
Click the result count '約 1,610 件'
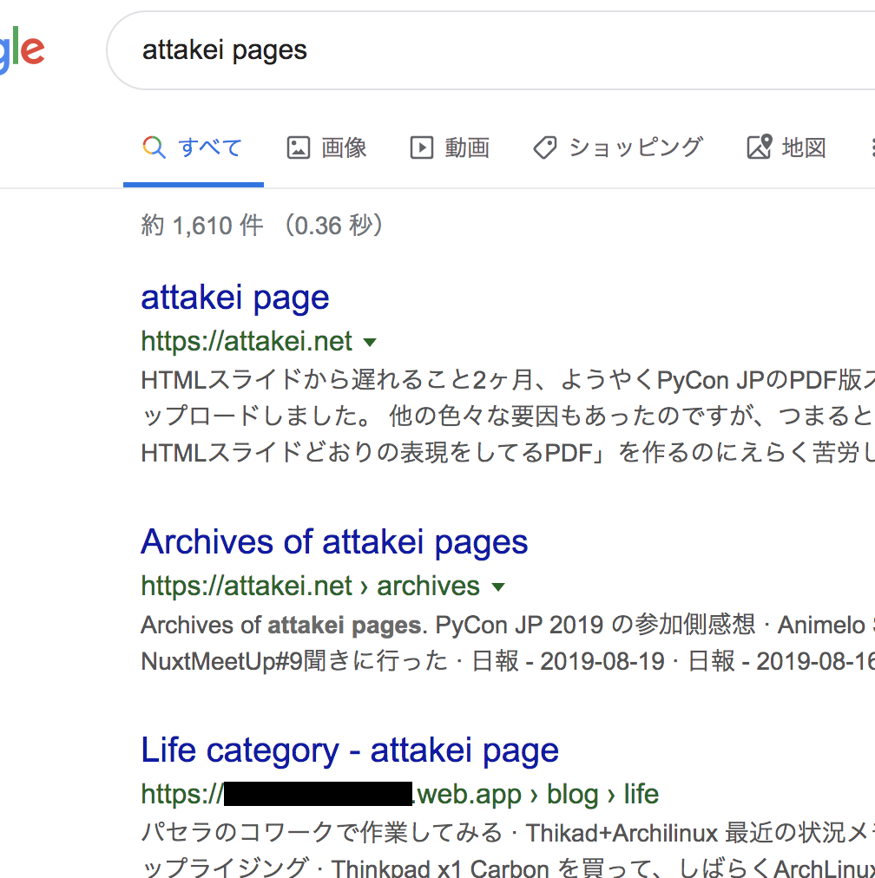(x=202, y=226)
